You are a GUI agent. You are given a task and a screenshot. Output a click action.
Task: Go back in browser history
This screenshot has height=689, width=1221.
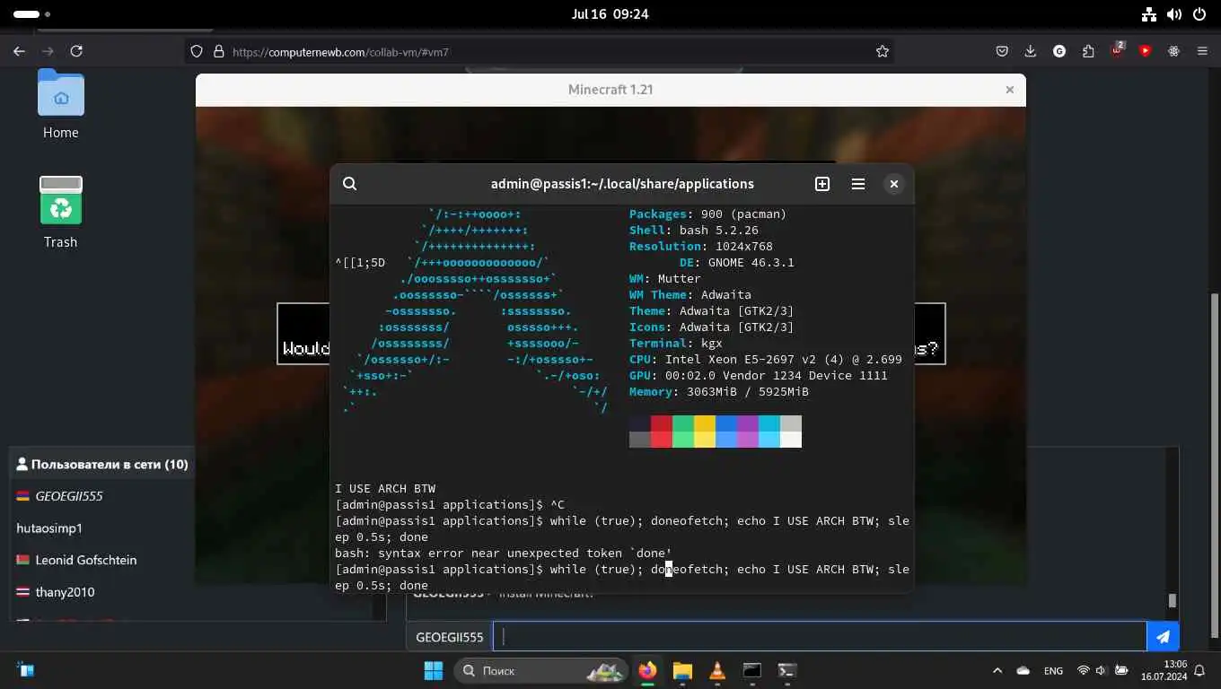[19, 51]
